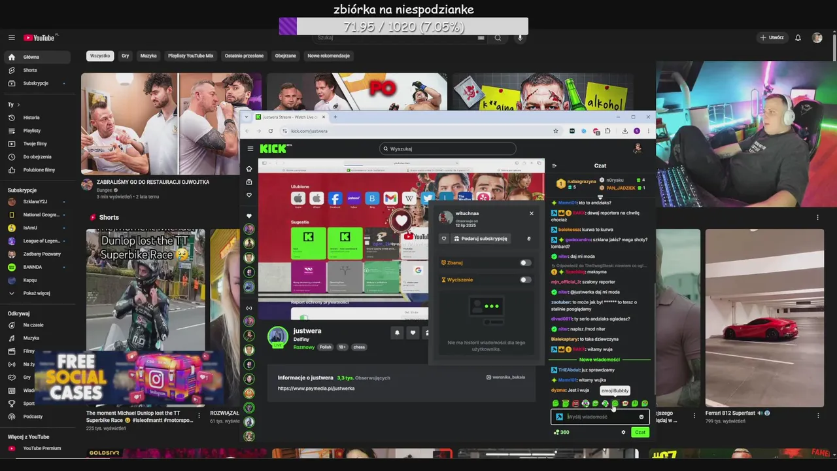Click kick.com/justwera address bar
837x471 pixels.
(418, 131)
